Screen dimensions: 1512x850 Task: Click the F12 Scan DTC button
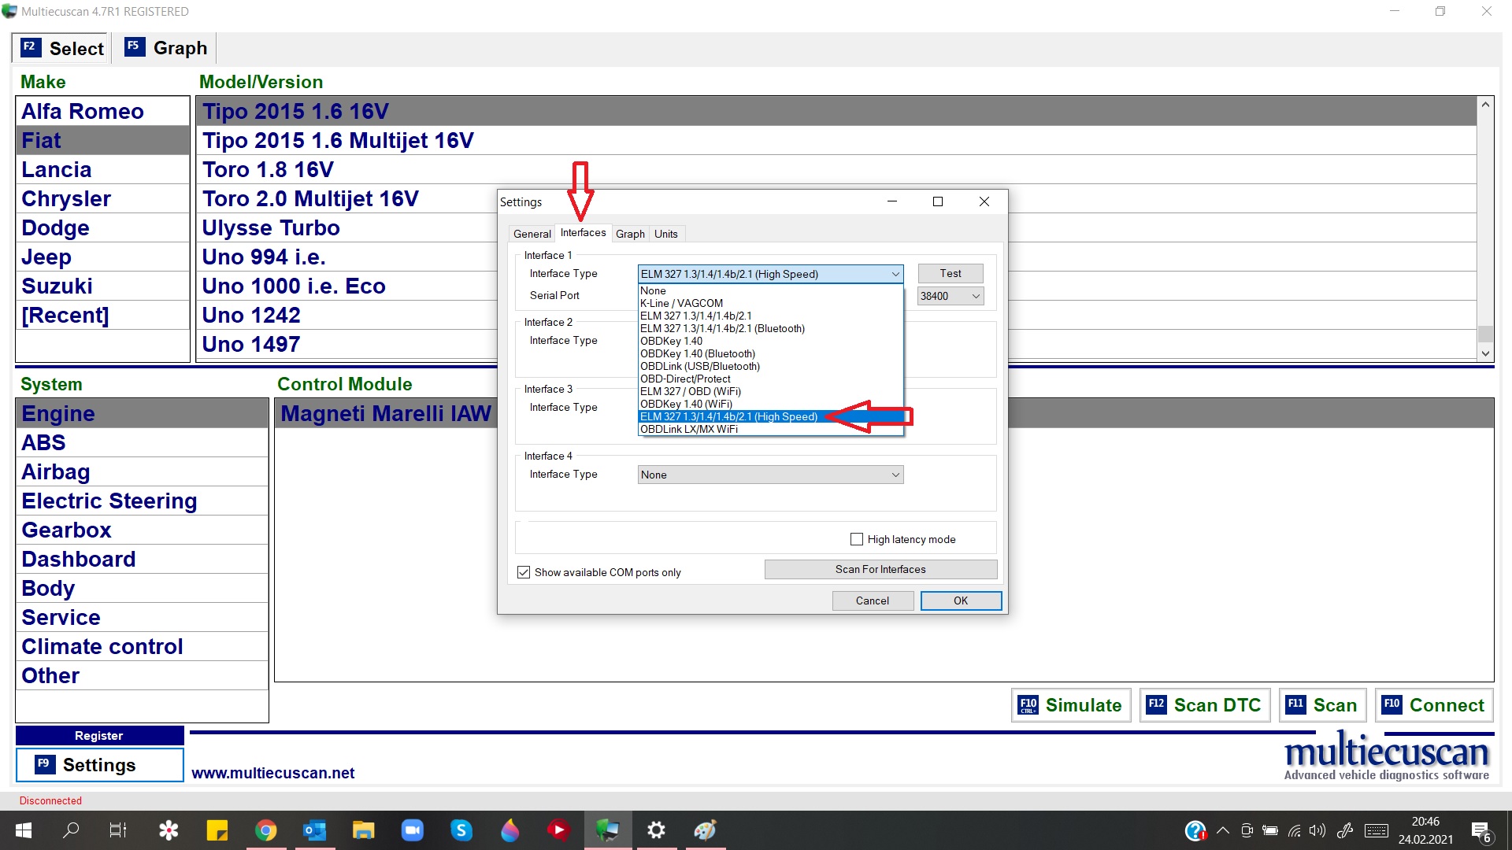click(1204, 705)
